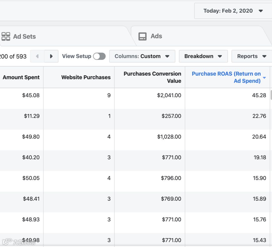Switch to the Ad Sets tab

coord(24,37)
